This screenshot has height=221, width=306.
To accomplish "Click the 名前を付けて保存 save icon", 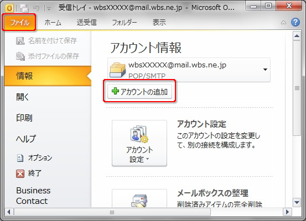I will pyautogui.click(x=20, y=41).
